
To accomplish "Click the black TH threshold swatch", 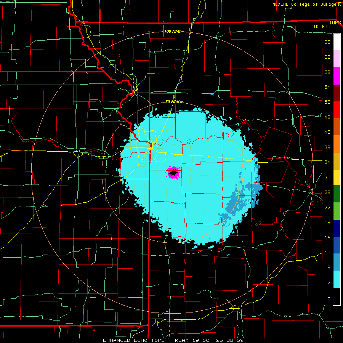I will pyautogui.click(x=337, y=297).
